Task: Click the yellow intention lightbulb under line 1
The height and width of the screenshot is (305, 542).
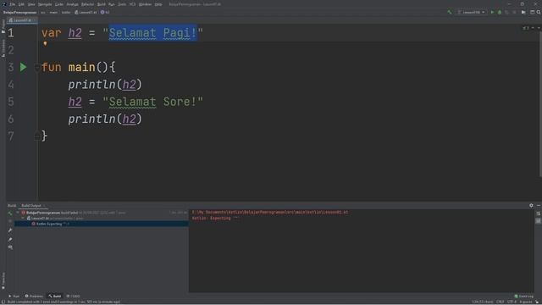Action: (x=45, y=43)
